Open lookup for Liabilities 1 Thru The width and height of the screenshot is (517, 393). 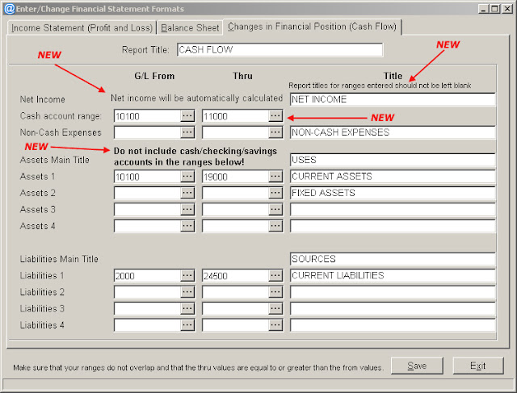coord(275,275)
